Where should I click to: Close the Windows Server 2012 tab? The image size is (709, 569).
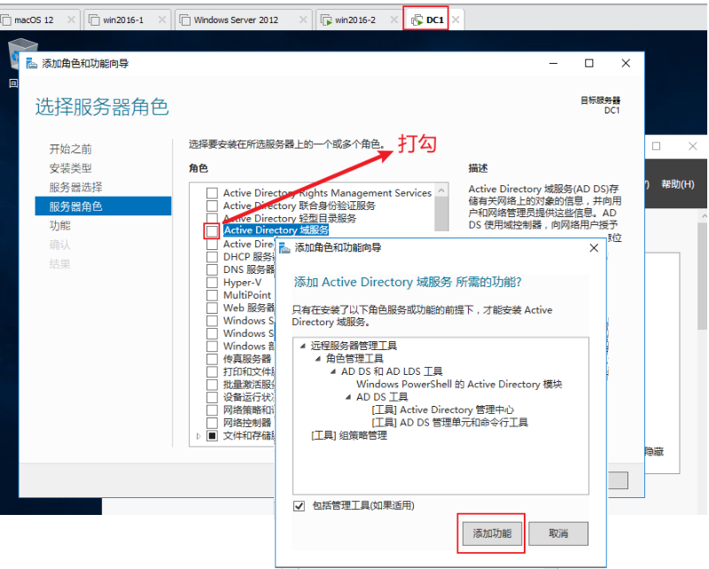point(303,19)
